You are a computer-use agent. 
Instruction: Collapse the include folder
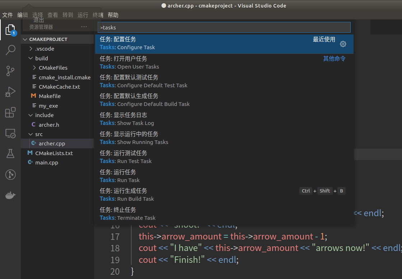(x=31, y=115)
